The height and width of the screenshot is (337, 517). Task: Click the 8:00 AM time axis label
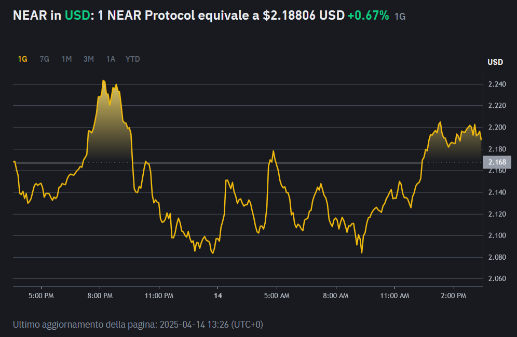pos(336,296)
